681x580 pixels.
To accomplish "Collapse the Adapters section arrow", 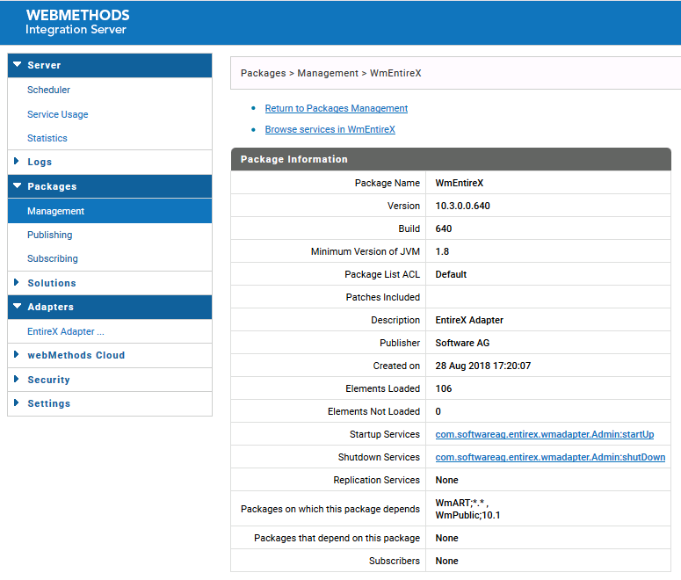I will click(17, 307).
